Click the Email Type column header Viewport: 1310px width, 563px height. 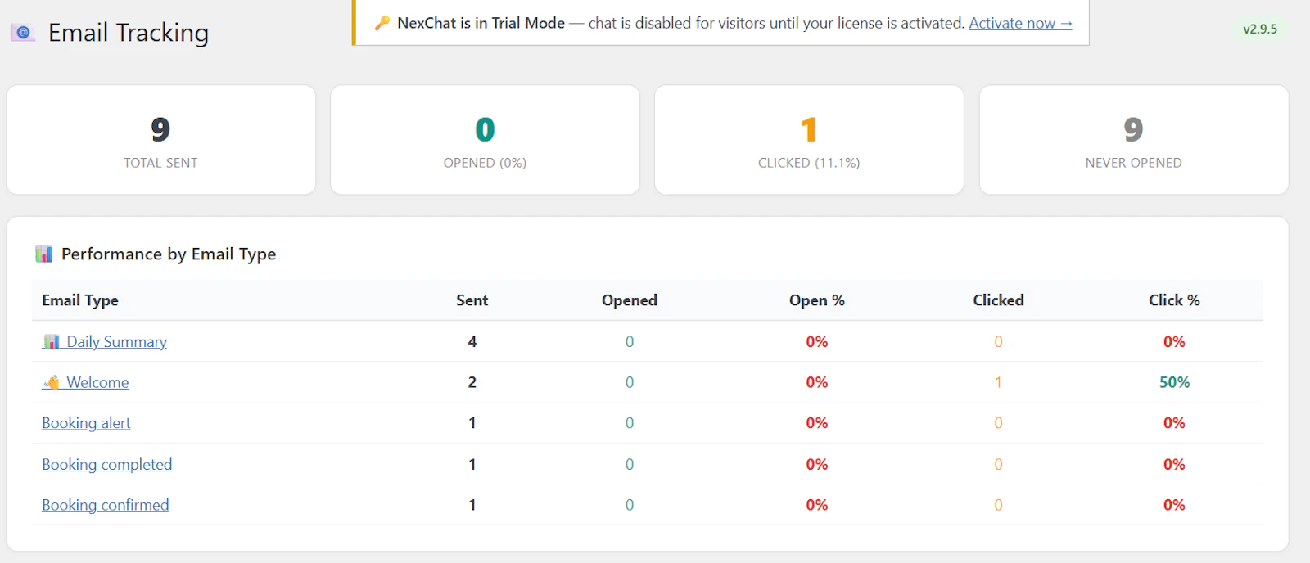click(80, 300)
